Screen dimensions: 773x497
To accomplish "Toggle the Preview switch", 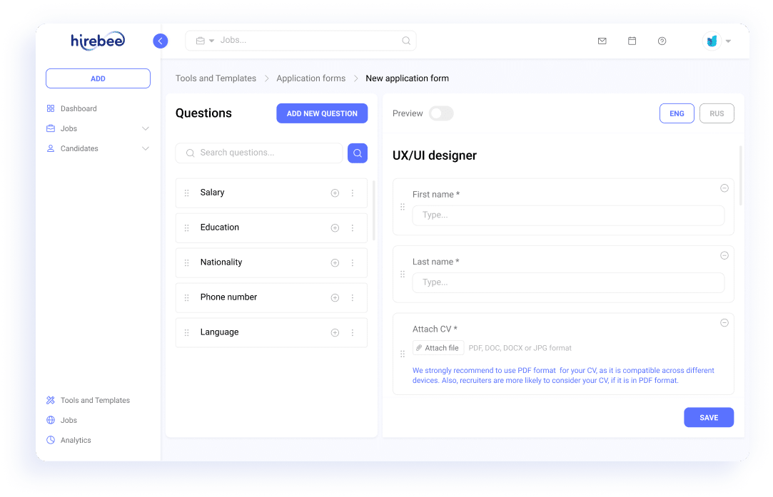I will tap(440, 113).
